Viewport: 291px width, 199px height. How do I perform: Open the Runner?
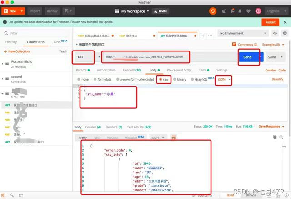[x=52, y=11]
